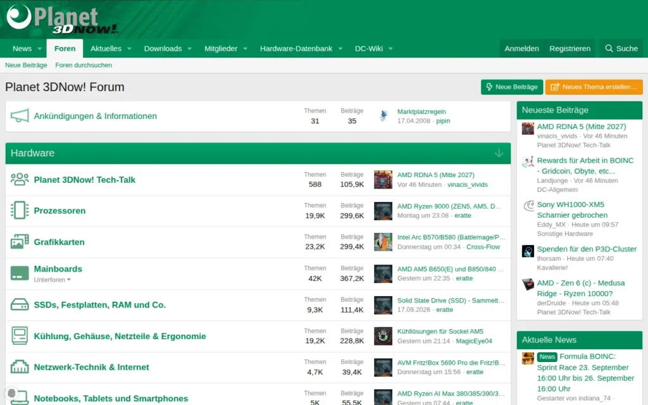The image size is (648, 405).
Task: Open Cross-Flow's avatar in Grafikkarten row
Action: [383, 242]
